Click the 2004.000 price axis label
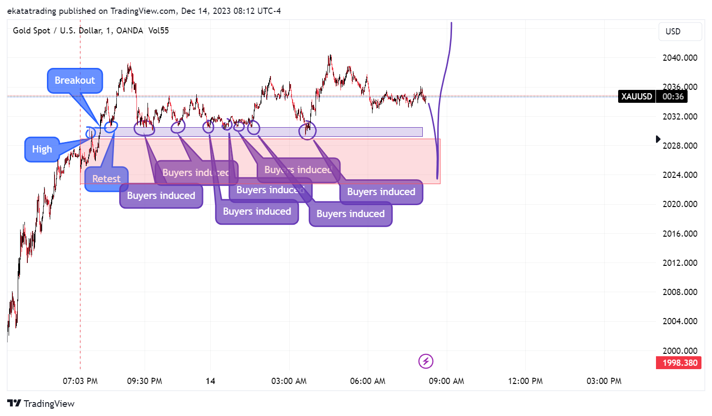The height and width of the screenshot is (416, 712). (680, 321)
